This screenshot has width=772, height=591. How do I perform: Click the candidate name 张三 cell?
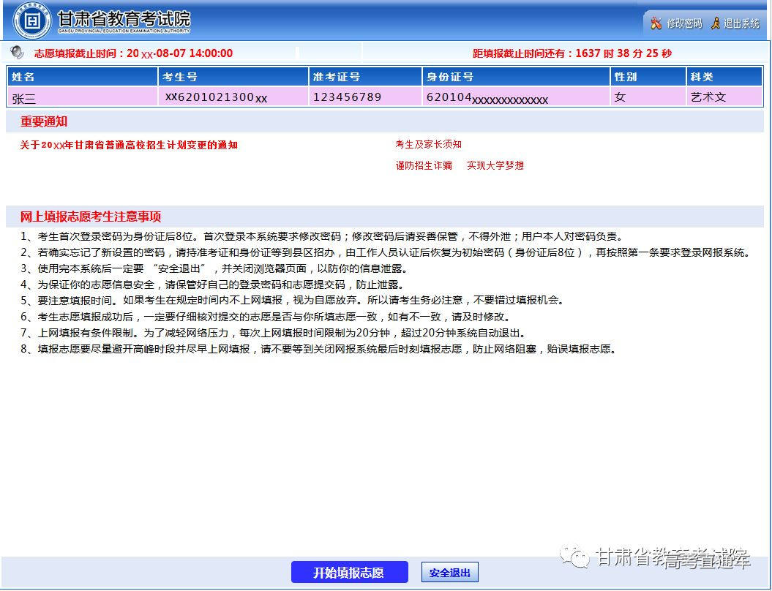23,97
